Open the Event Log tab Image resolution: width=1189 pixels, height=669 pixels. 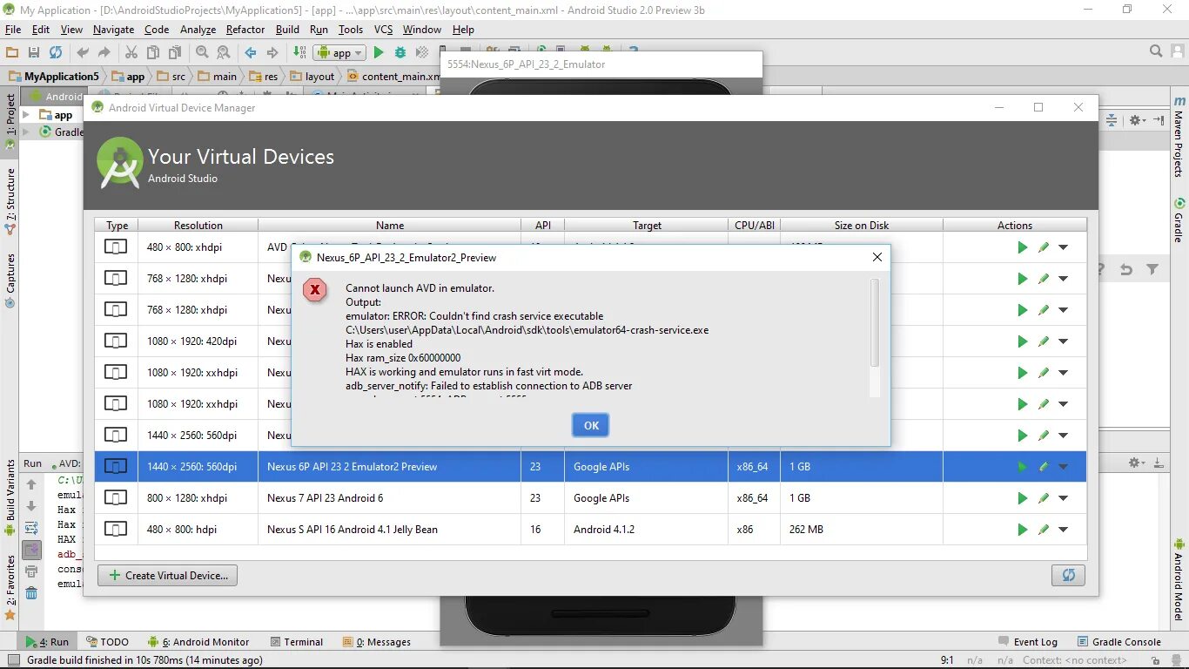(1027, 642)
